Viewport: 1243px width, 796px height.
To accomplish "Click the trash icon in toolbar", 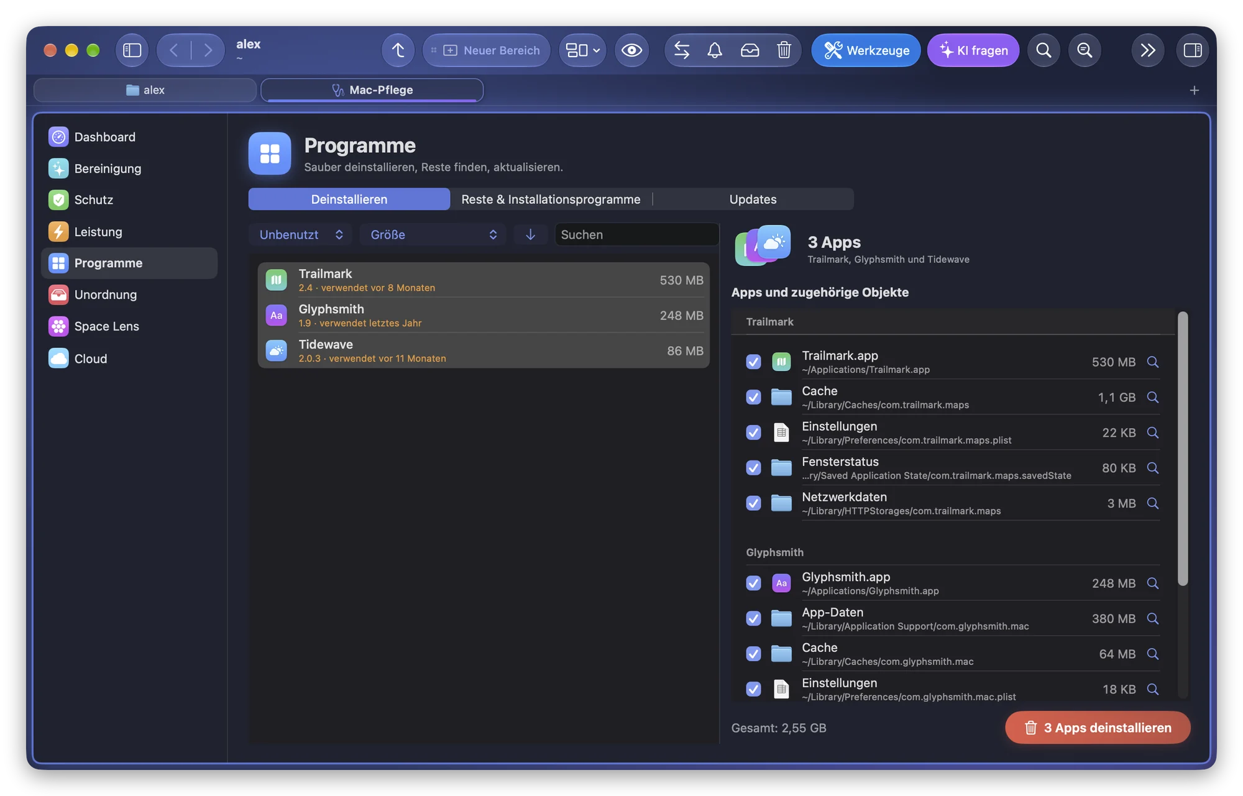I will click(784, 50).
